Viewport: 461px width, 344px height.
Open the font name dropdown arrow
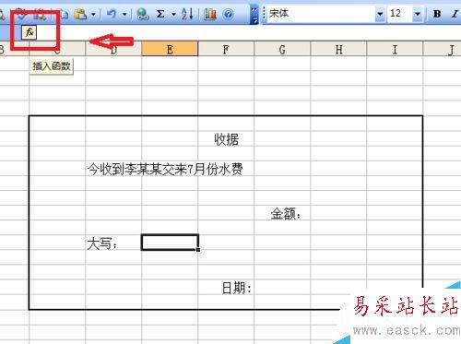[380, 14]
